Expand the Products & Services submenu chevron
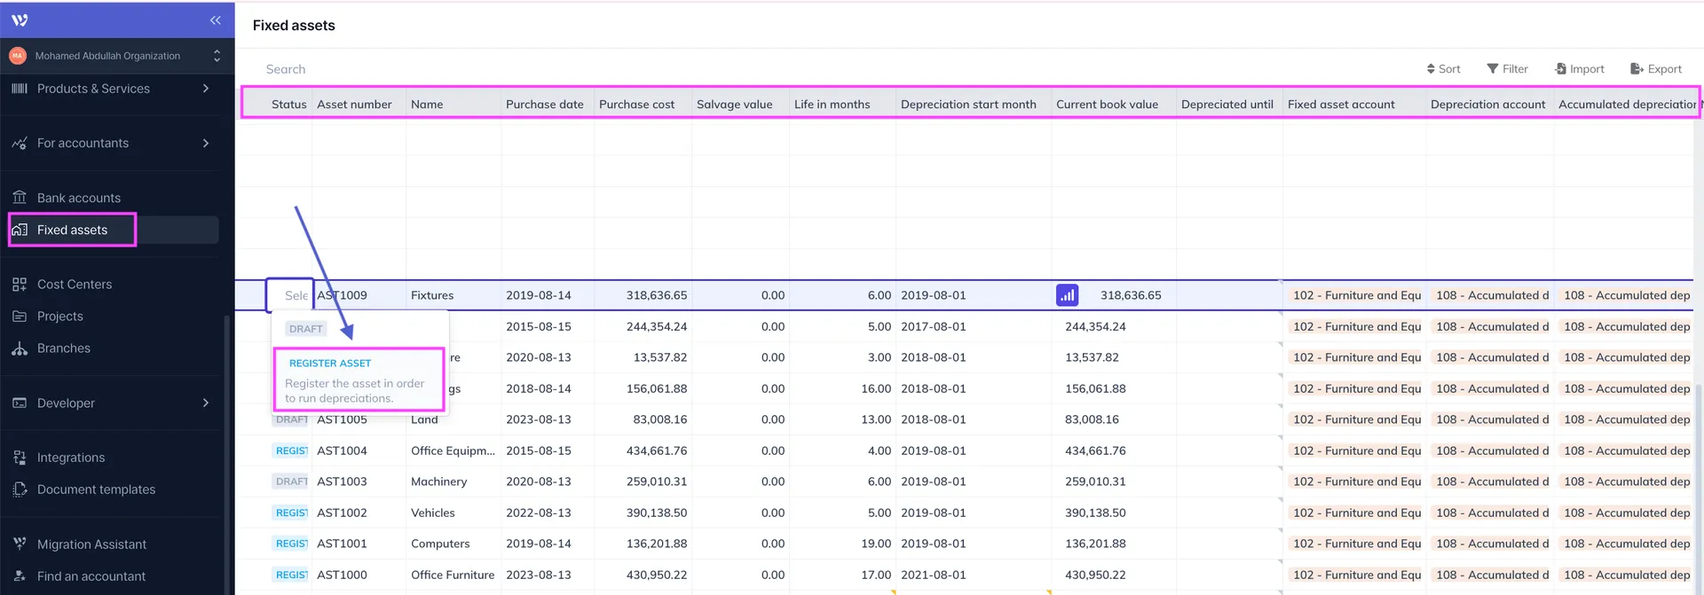This screenshot has height=595, width=1704. point(206,89)
